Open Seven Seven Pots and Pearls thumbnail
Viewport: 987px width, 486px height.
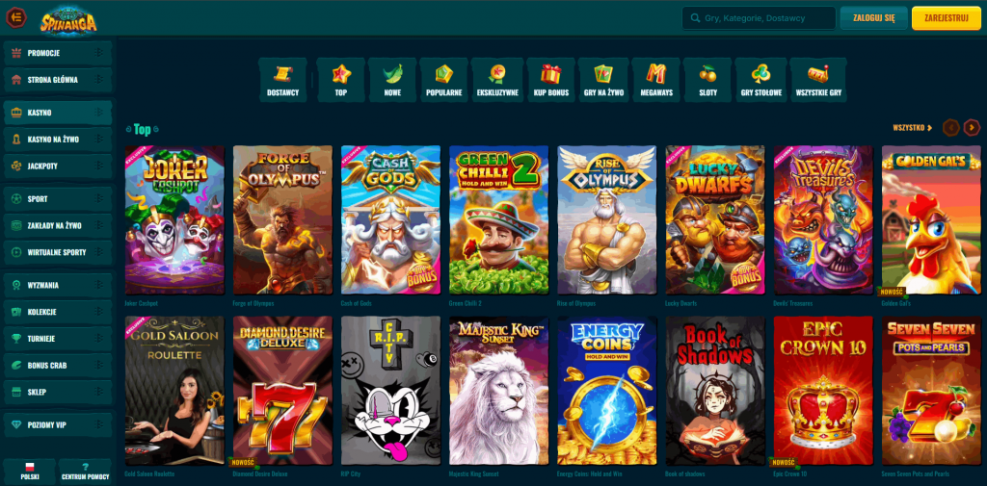click(x=931, y=391)
